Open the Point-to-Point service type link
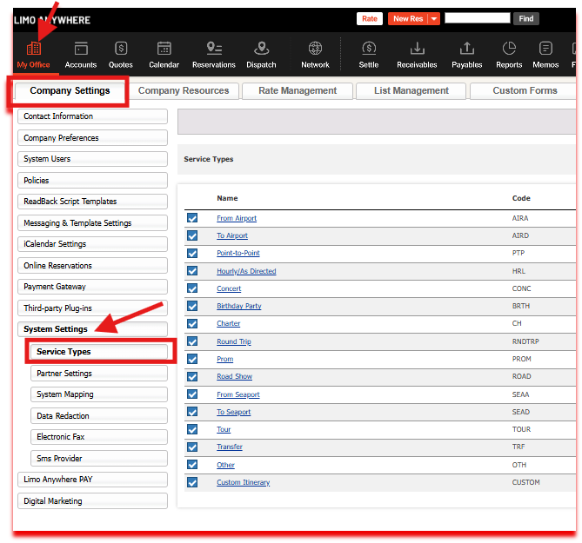Viewport: 582px width, 543px height. [237, 254]
